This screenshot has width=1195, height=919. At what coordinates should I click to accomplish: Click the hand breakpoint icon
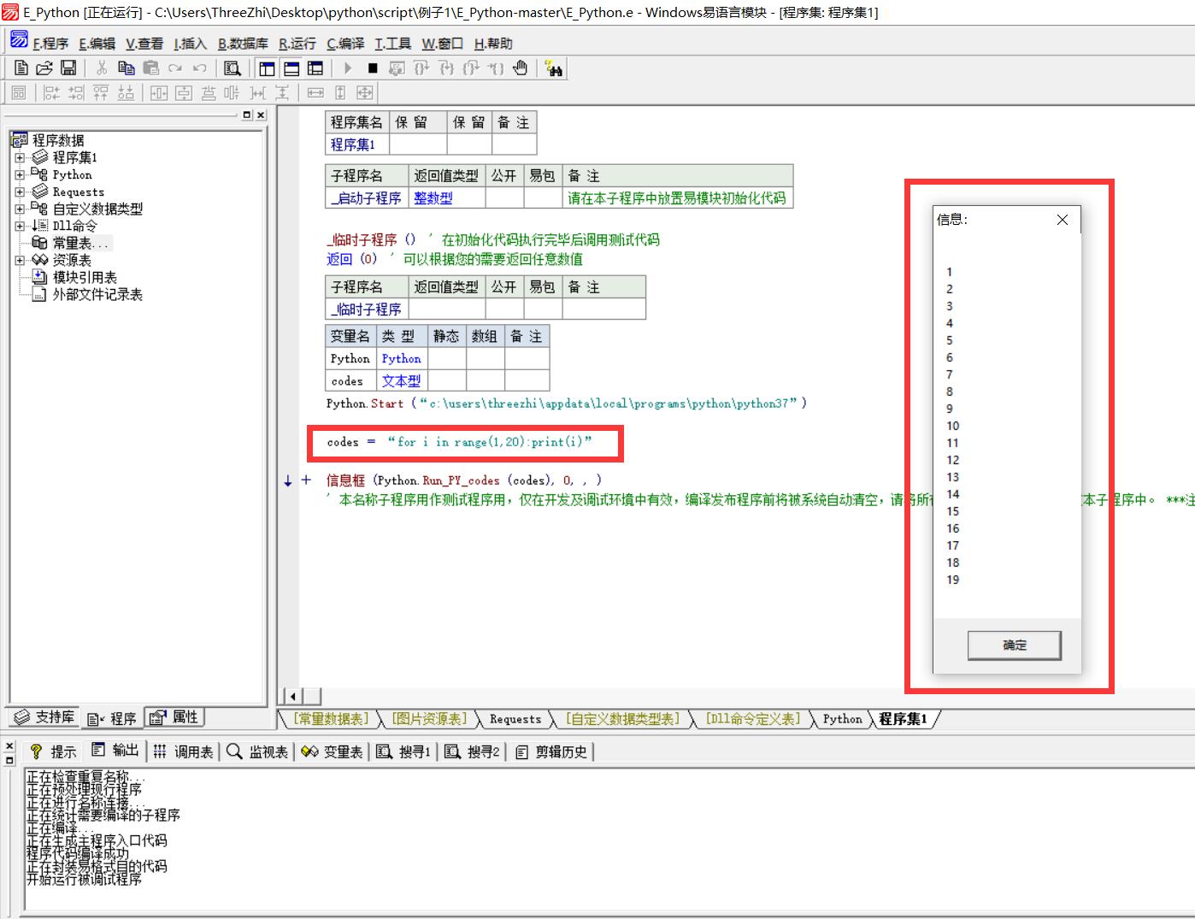[x=521, y=68]
